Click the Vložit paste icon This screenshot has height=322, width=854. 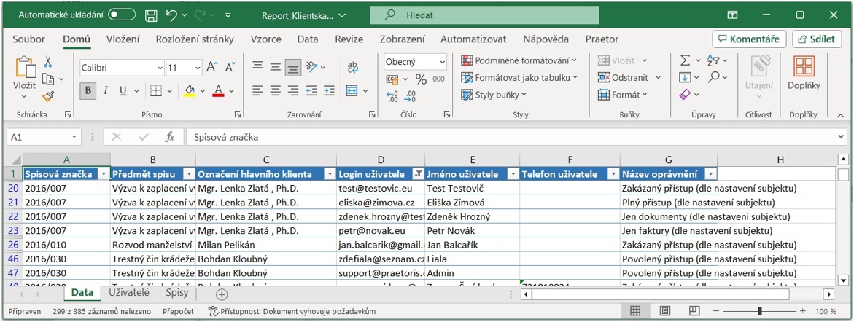tap(25, 68)
